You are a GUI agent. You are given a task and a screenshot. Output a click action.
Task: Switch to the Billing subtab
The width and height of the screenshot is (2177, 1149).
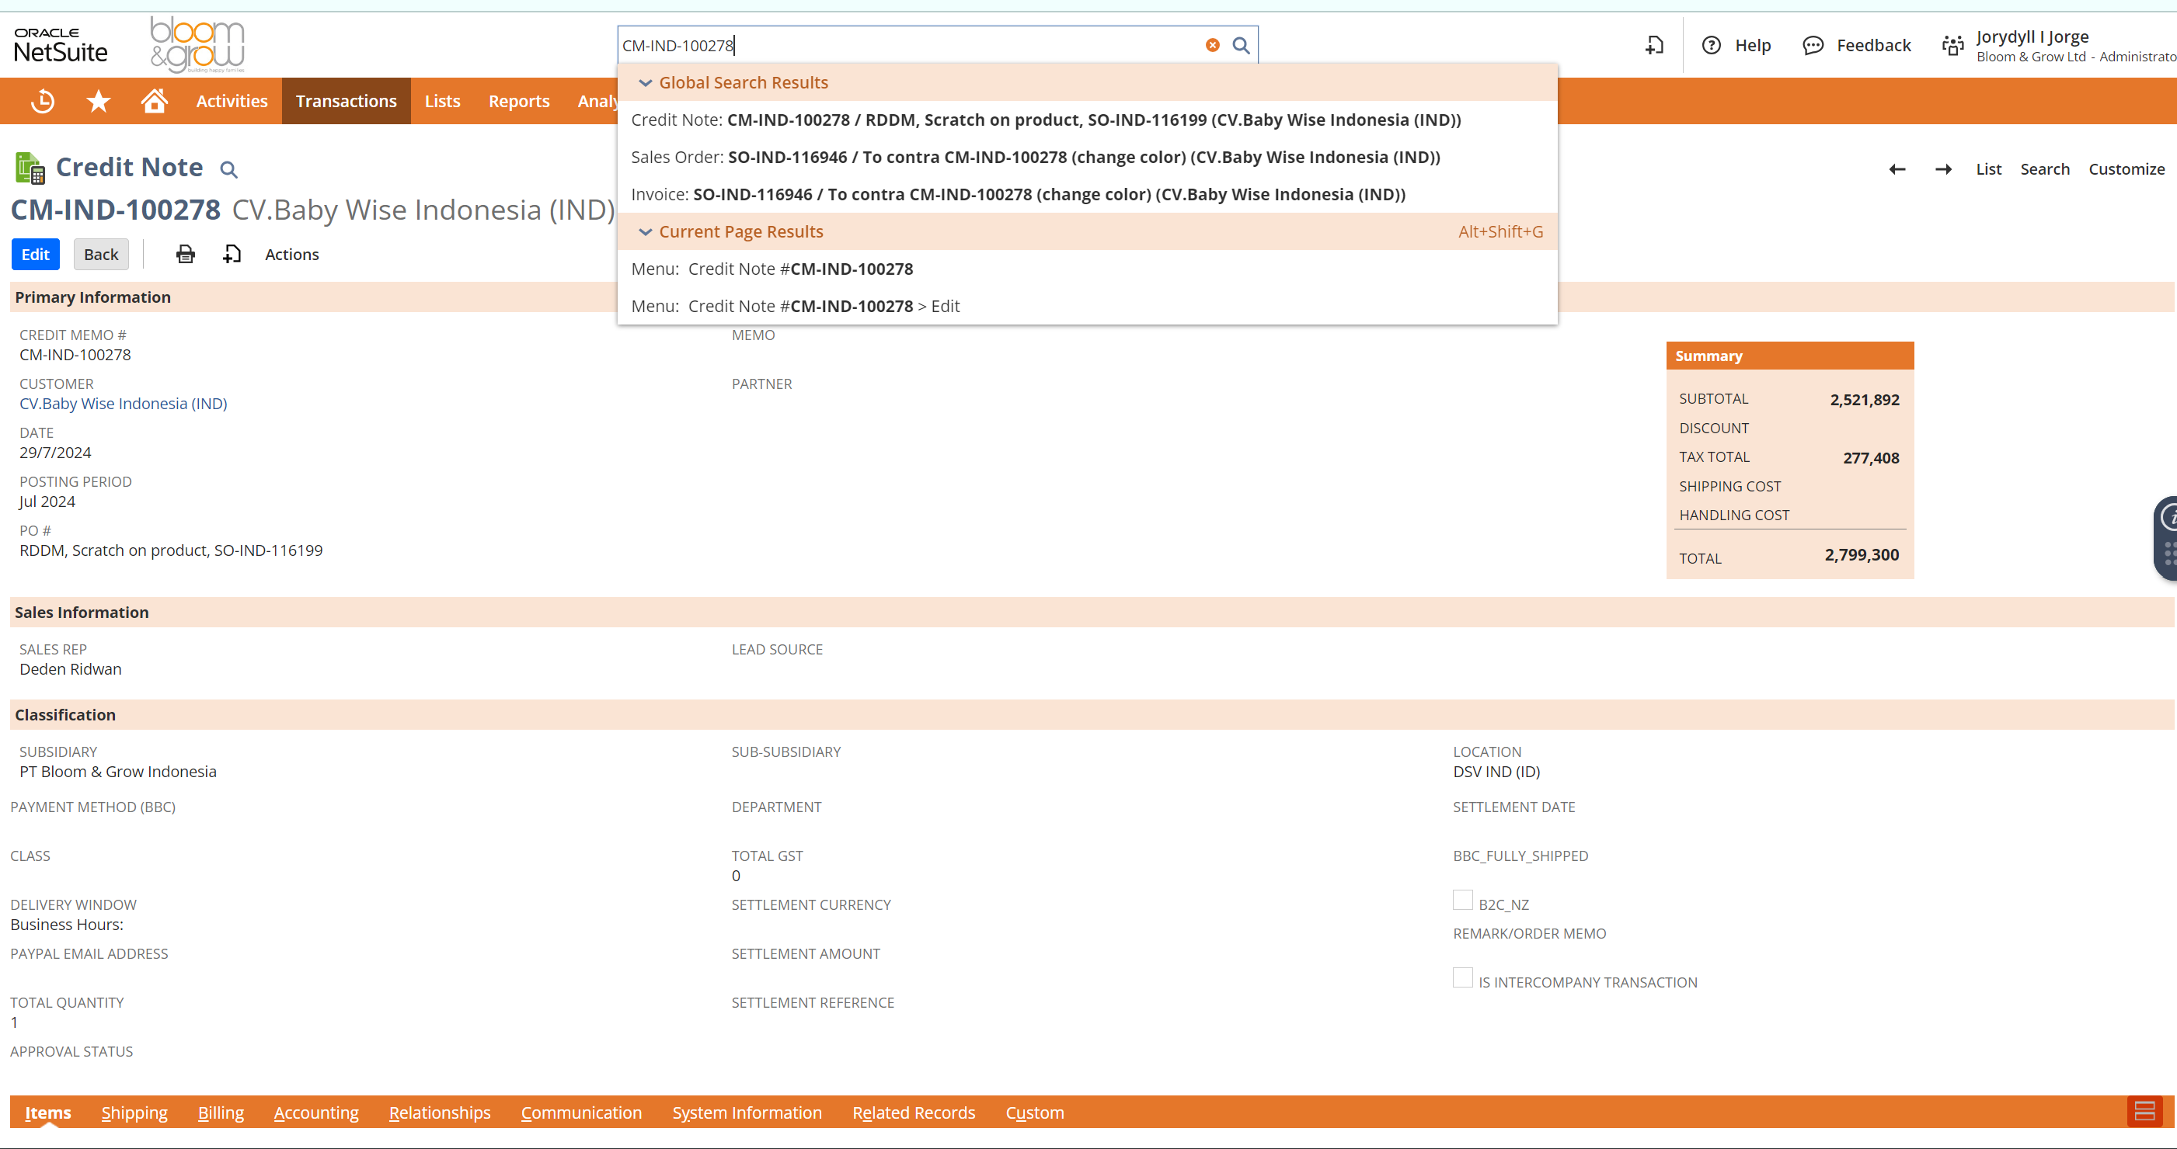pos(221,1113)
